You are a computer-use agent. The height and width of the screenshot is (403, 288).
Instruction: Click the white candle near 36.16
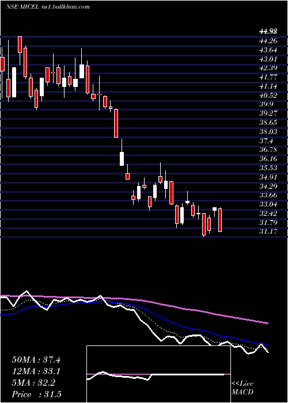122,159
